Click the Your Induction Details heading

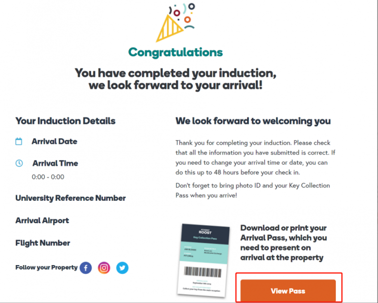point(65,121)
